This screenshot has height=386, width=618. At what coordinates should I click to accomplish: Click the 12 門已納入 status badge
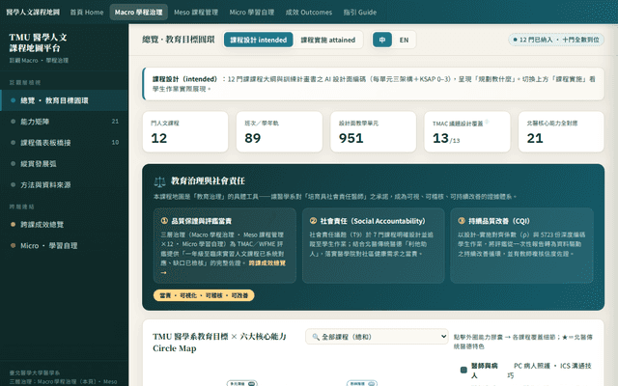coord(556,40)
